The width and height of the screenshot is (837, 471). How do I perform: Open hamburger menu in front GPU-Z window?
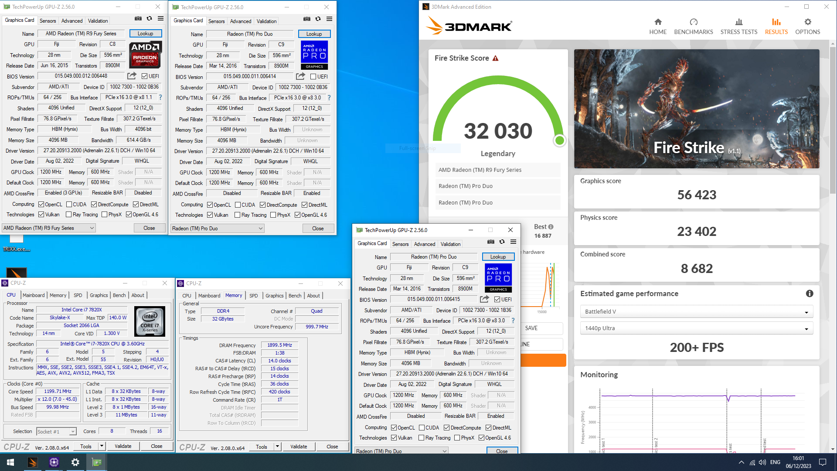pyautogui.click(x=514, y=242)
